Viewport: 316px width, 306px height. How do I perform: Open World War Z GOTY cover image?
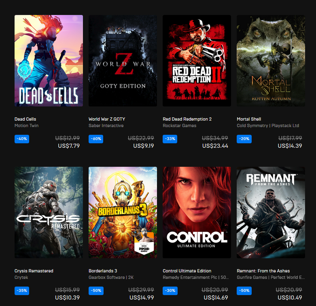point(123,60)
